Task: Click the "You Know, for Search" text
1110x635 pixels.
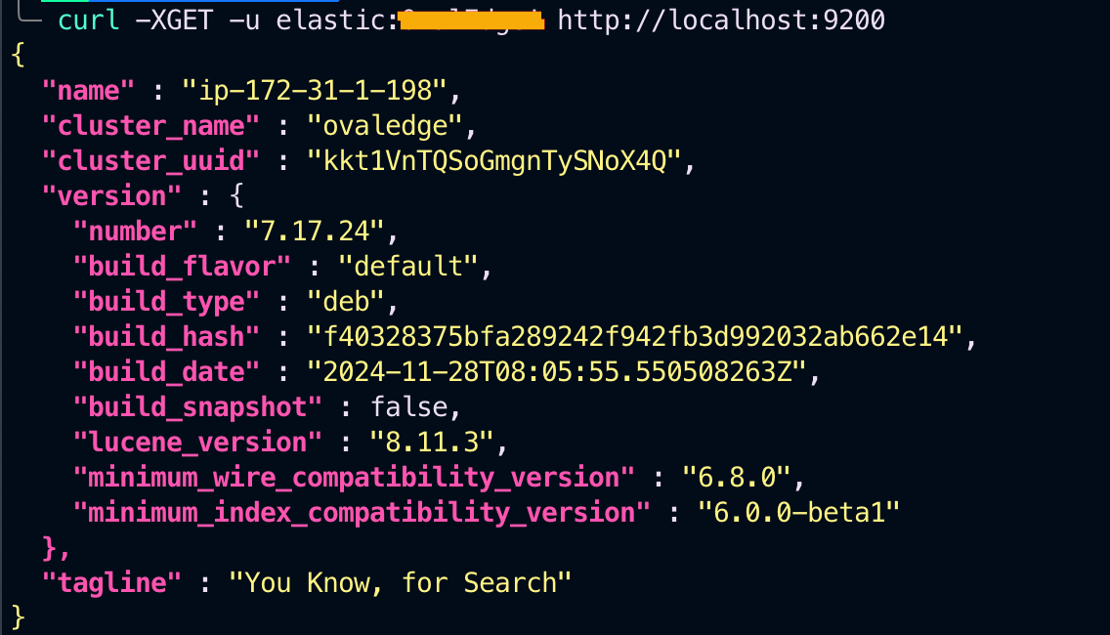Action: (400, 583)
